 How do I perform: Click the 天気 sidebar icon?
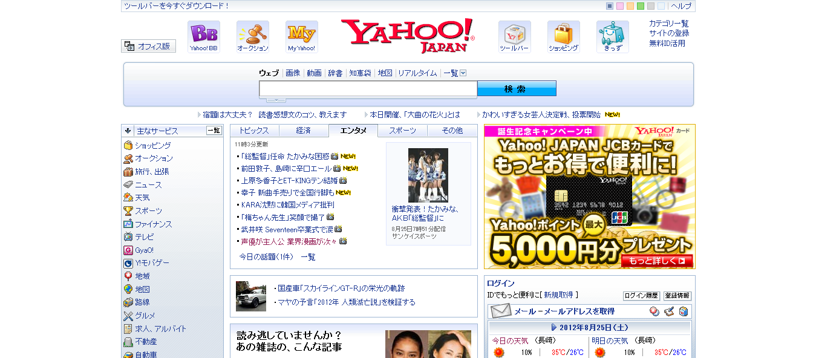click(128, 198)
